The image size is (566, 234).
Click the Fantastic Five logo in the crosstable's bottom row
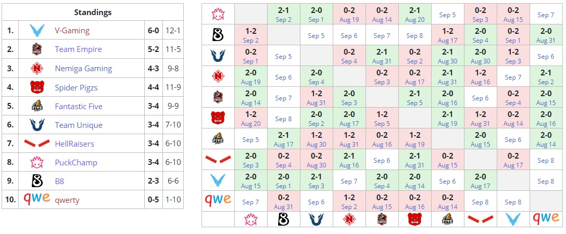coord(447,219)
